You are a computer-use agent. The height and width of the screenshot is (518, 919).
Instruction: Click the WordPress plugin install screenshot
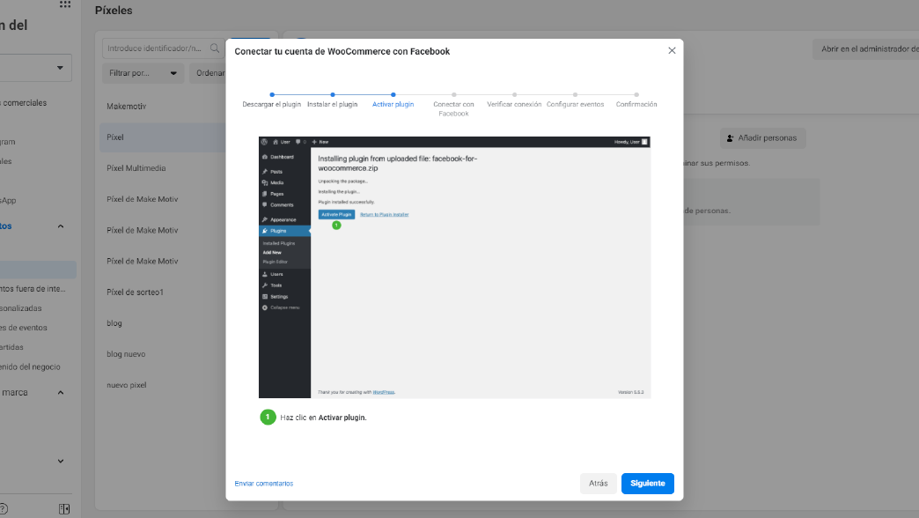[454, 267]
